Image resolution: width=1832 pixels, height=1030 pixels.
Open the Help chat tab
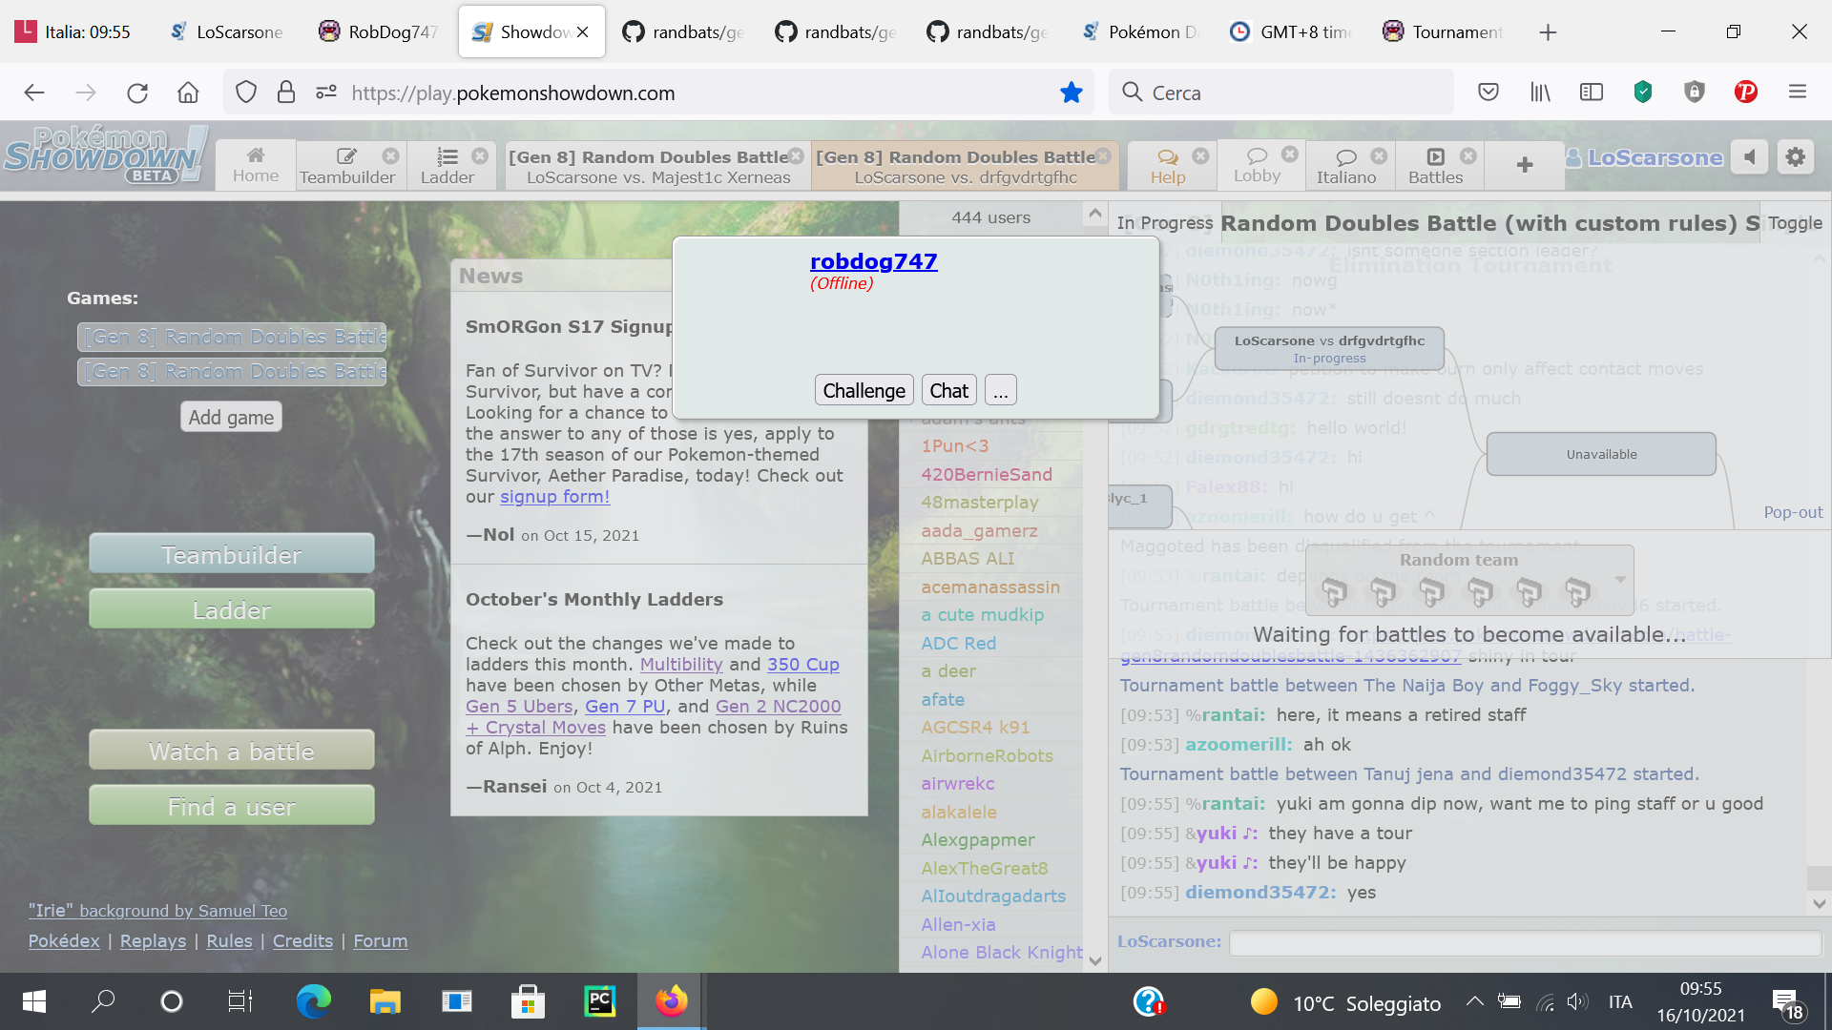(1168, 165)
